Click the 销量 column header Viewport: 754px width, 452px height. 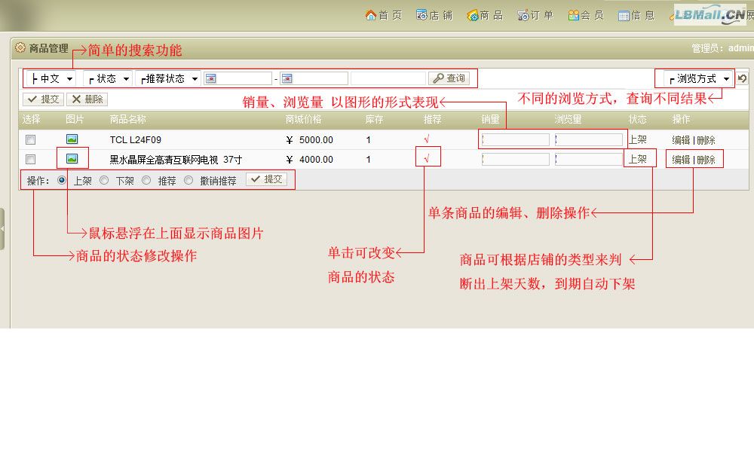(490, 119)
